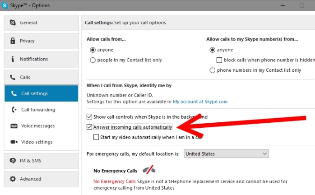
Task: Click the info icon next to Notifications
Action: pos(13,59)
